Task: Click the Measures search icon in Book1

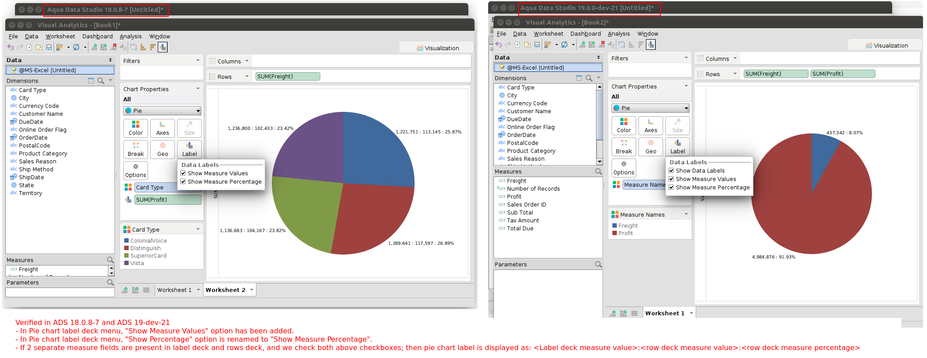Action: point(110,260)
